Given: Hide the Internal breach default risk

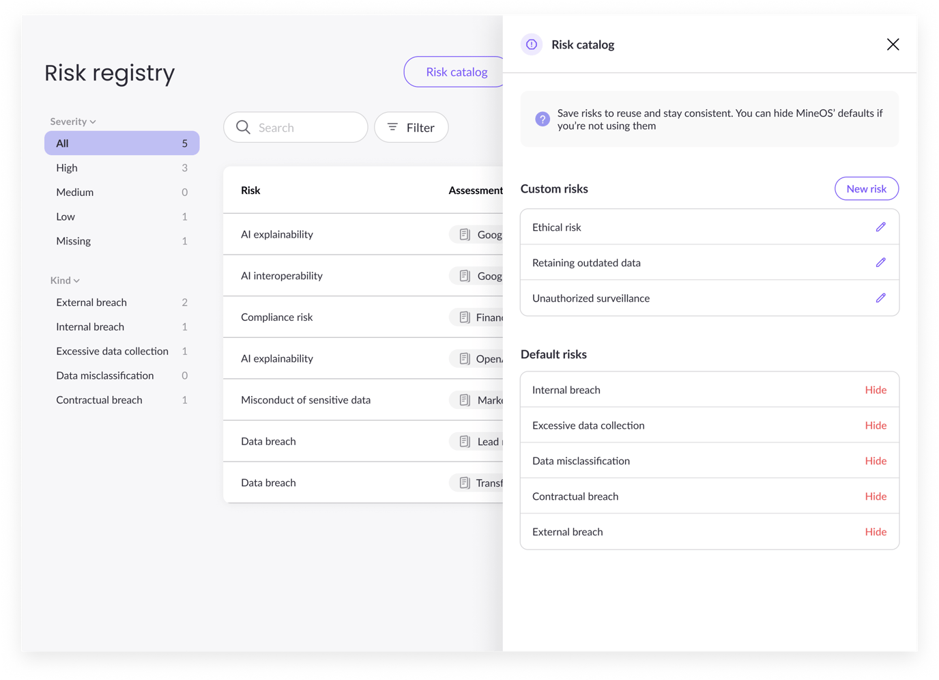Looking at the screenshot, I should [876, 389].
